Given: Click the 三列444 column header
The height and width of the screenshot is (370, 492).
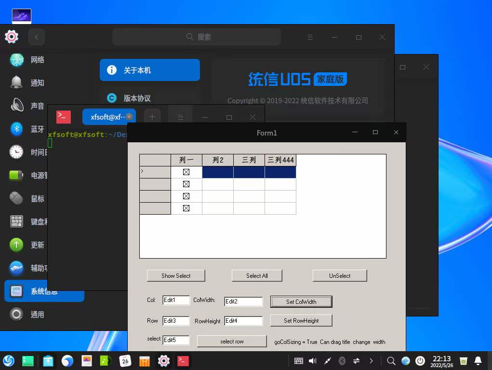Looking at the screenshot, I should (280, 160).
